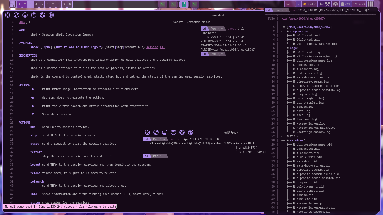
Task: Open the weather widget showing +24°C
Action: (x=310, y=4)
